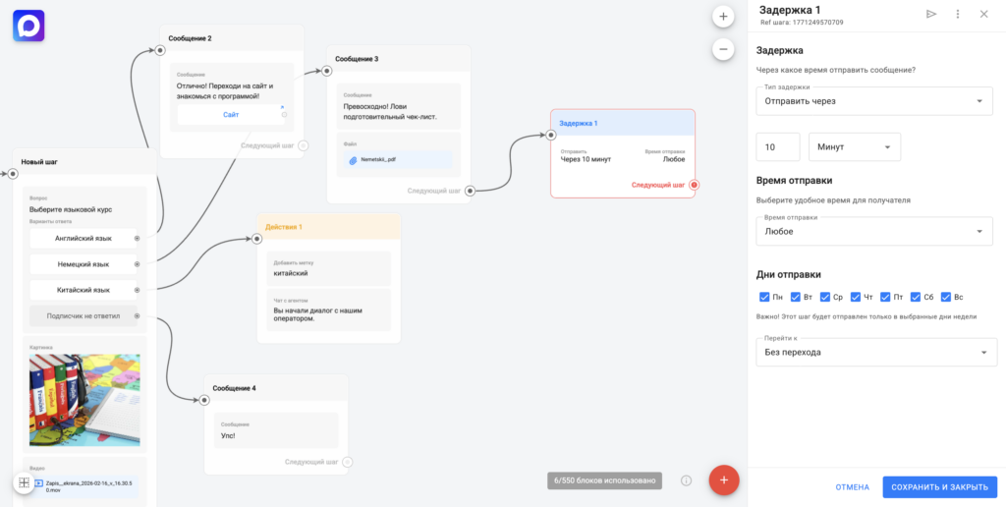Open the Минут time unit dropdown

point(854,147)
